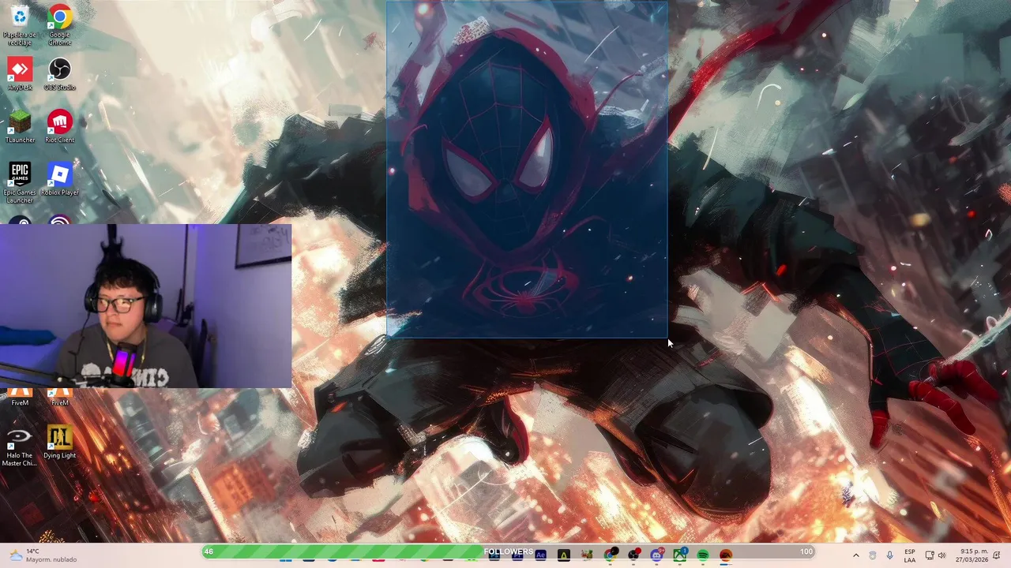Open the weather widget showing 14°C

pyautogui.click(x=43, y=555)
